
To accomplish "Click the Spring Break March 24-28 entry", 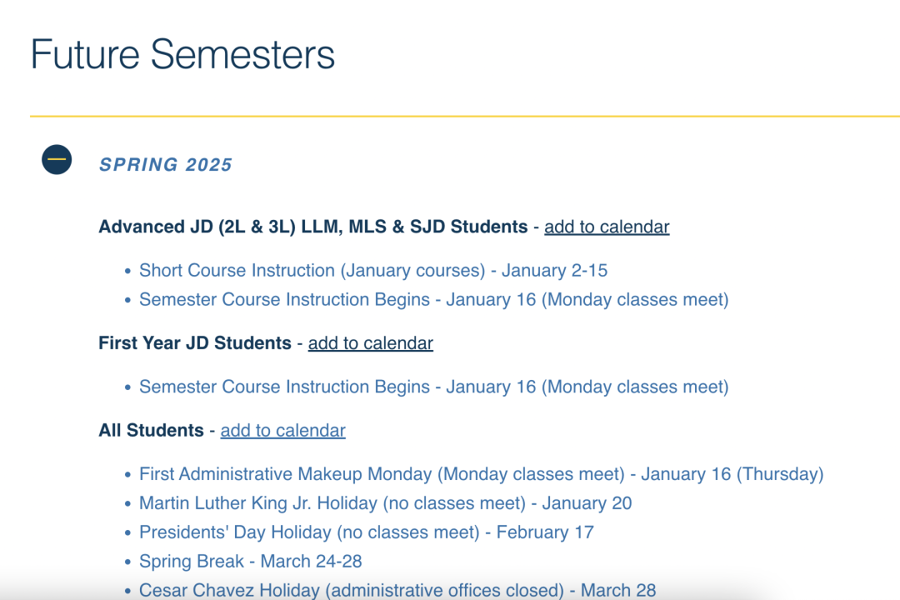I will pyautogui.click(x=250, y=561).
